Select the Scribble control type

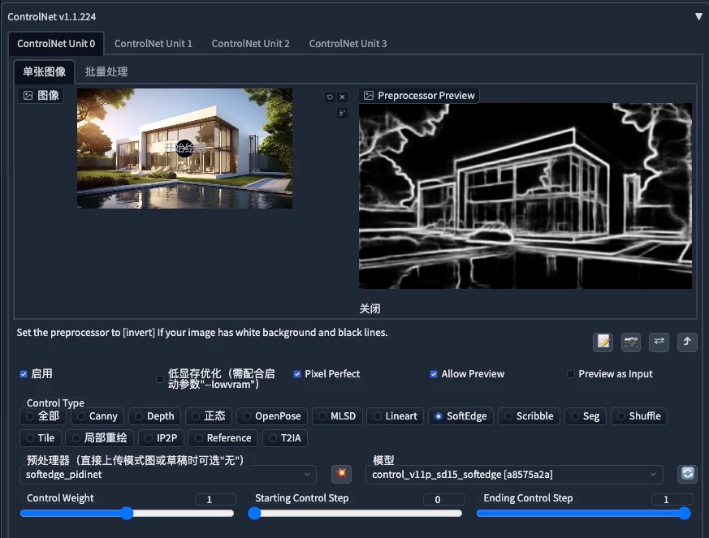coord(529,415)
